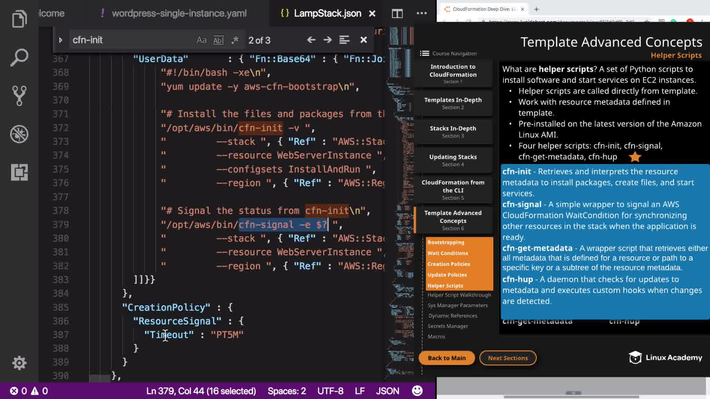Toggle Use Regular Expression option
The height and width of the screenshot is (399, 710).
point(235,40)
